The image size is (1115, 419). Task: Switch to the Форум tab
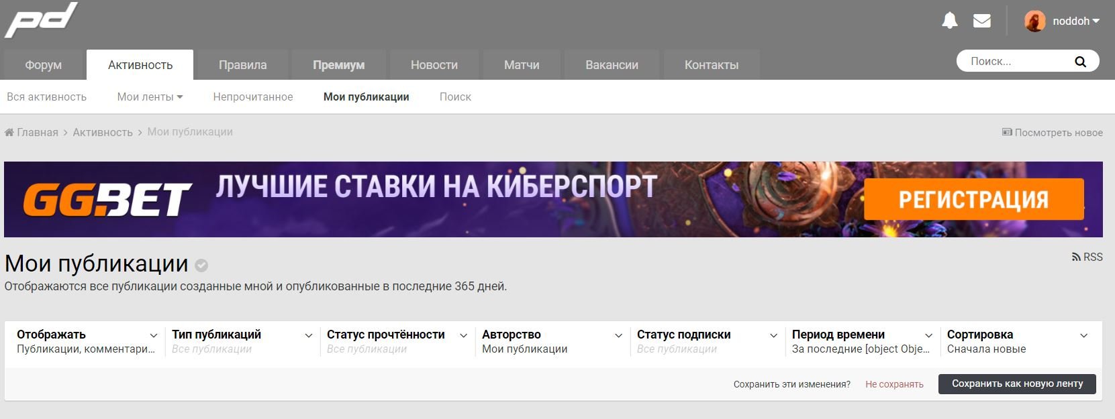coord(44,65)
